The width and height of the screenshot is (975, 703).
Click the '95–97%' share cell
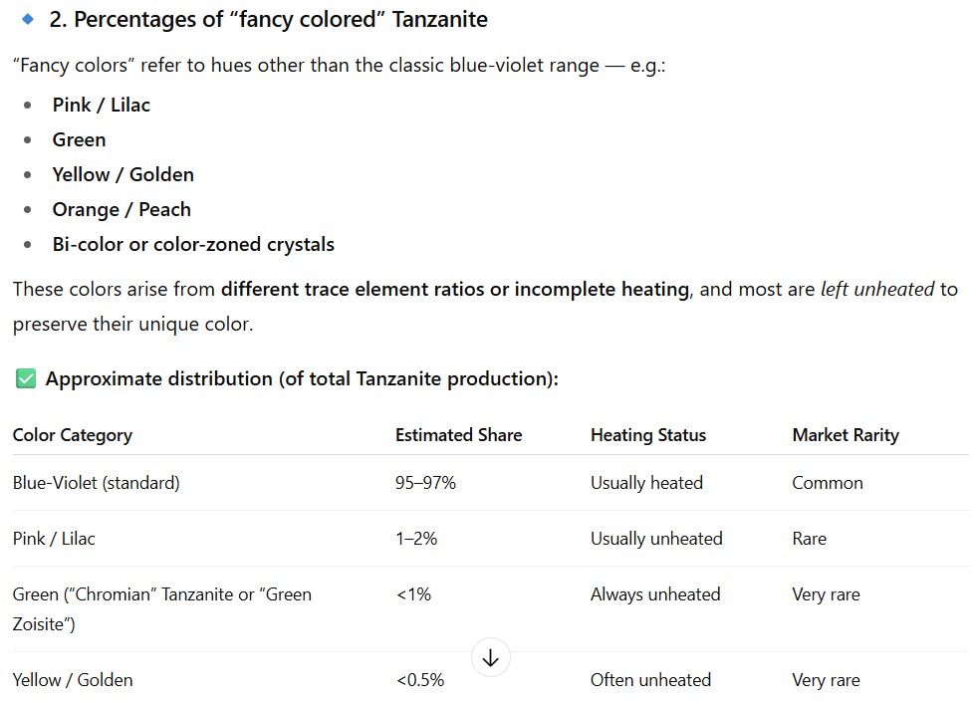pos(425,483)
